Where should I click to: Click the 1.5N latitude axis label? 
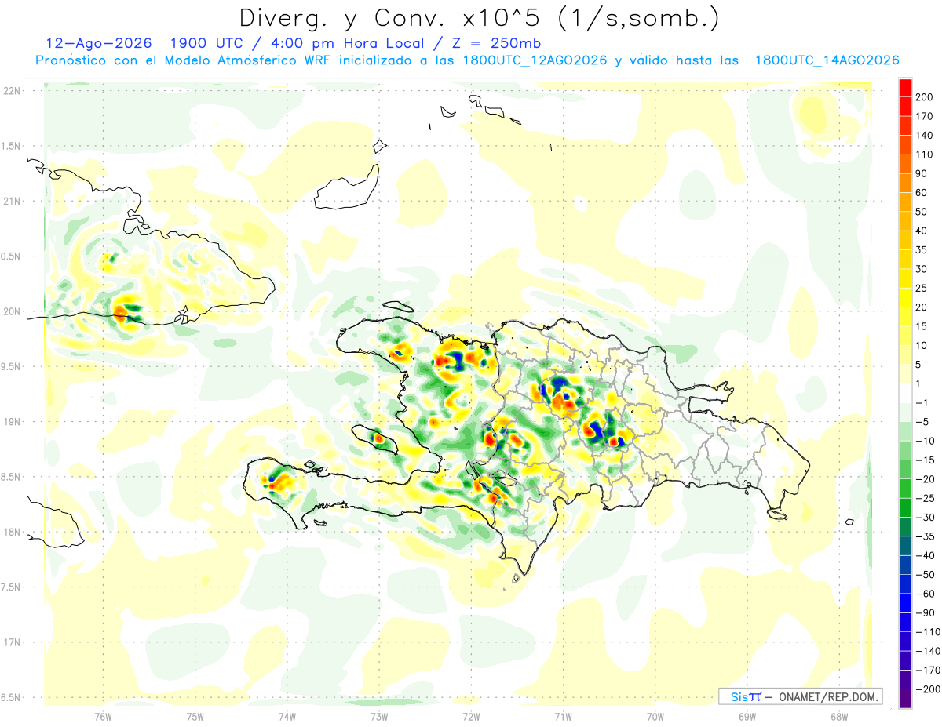pos(11,146)
